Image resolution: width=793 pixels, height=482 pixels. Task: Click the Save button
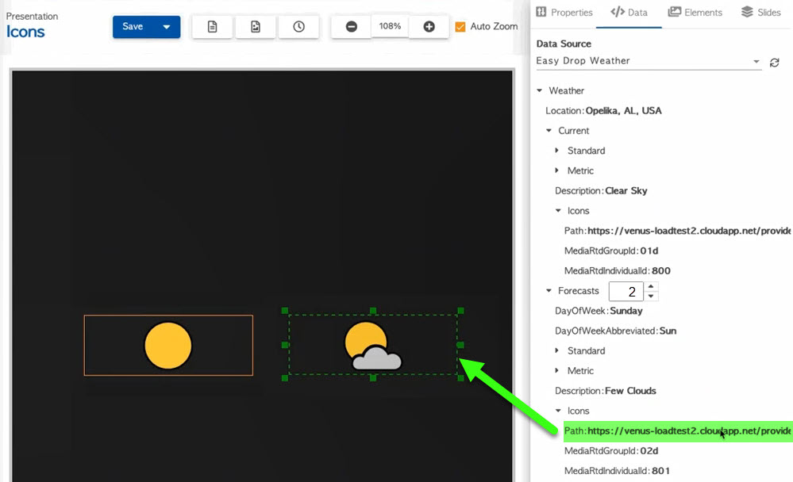click(133, 27)
